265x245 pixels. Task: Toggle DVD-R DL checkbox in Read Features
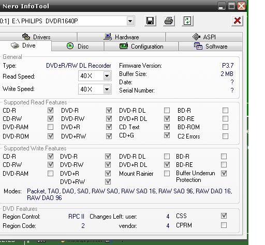(167, 110)
